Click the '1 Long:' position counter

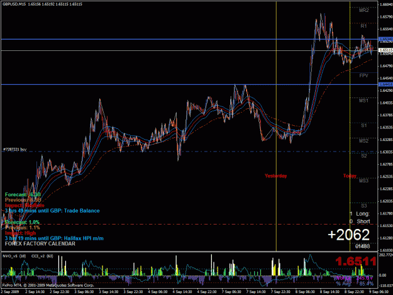[360, 214]
